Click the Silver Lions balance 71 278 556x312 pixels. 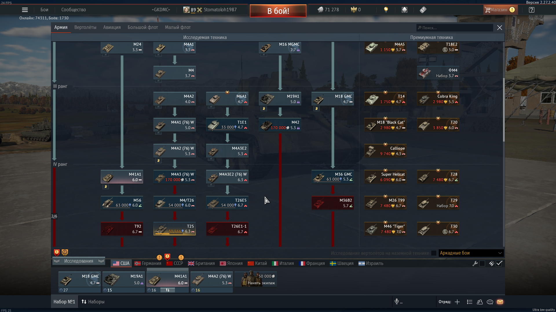pyautogui.click(x=328, y=10)
